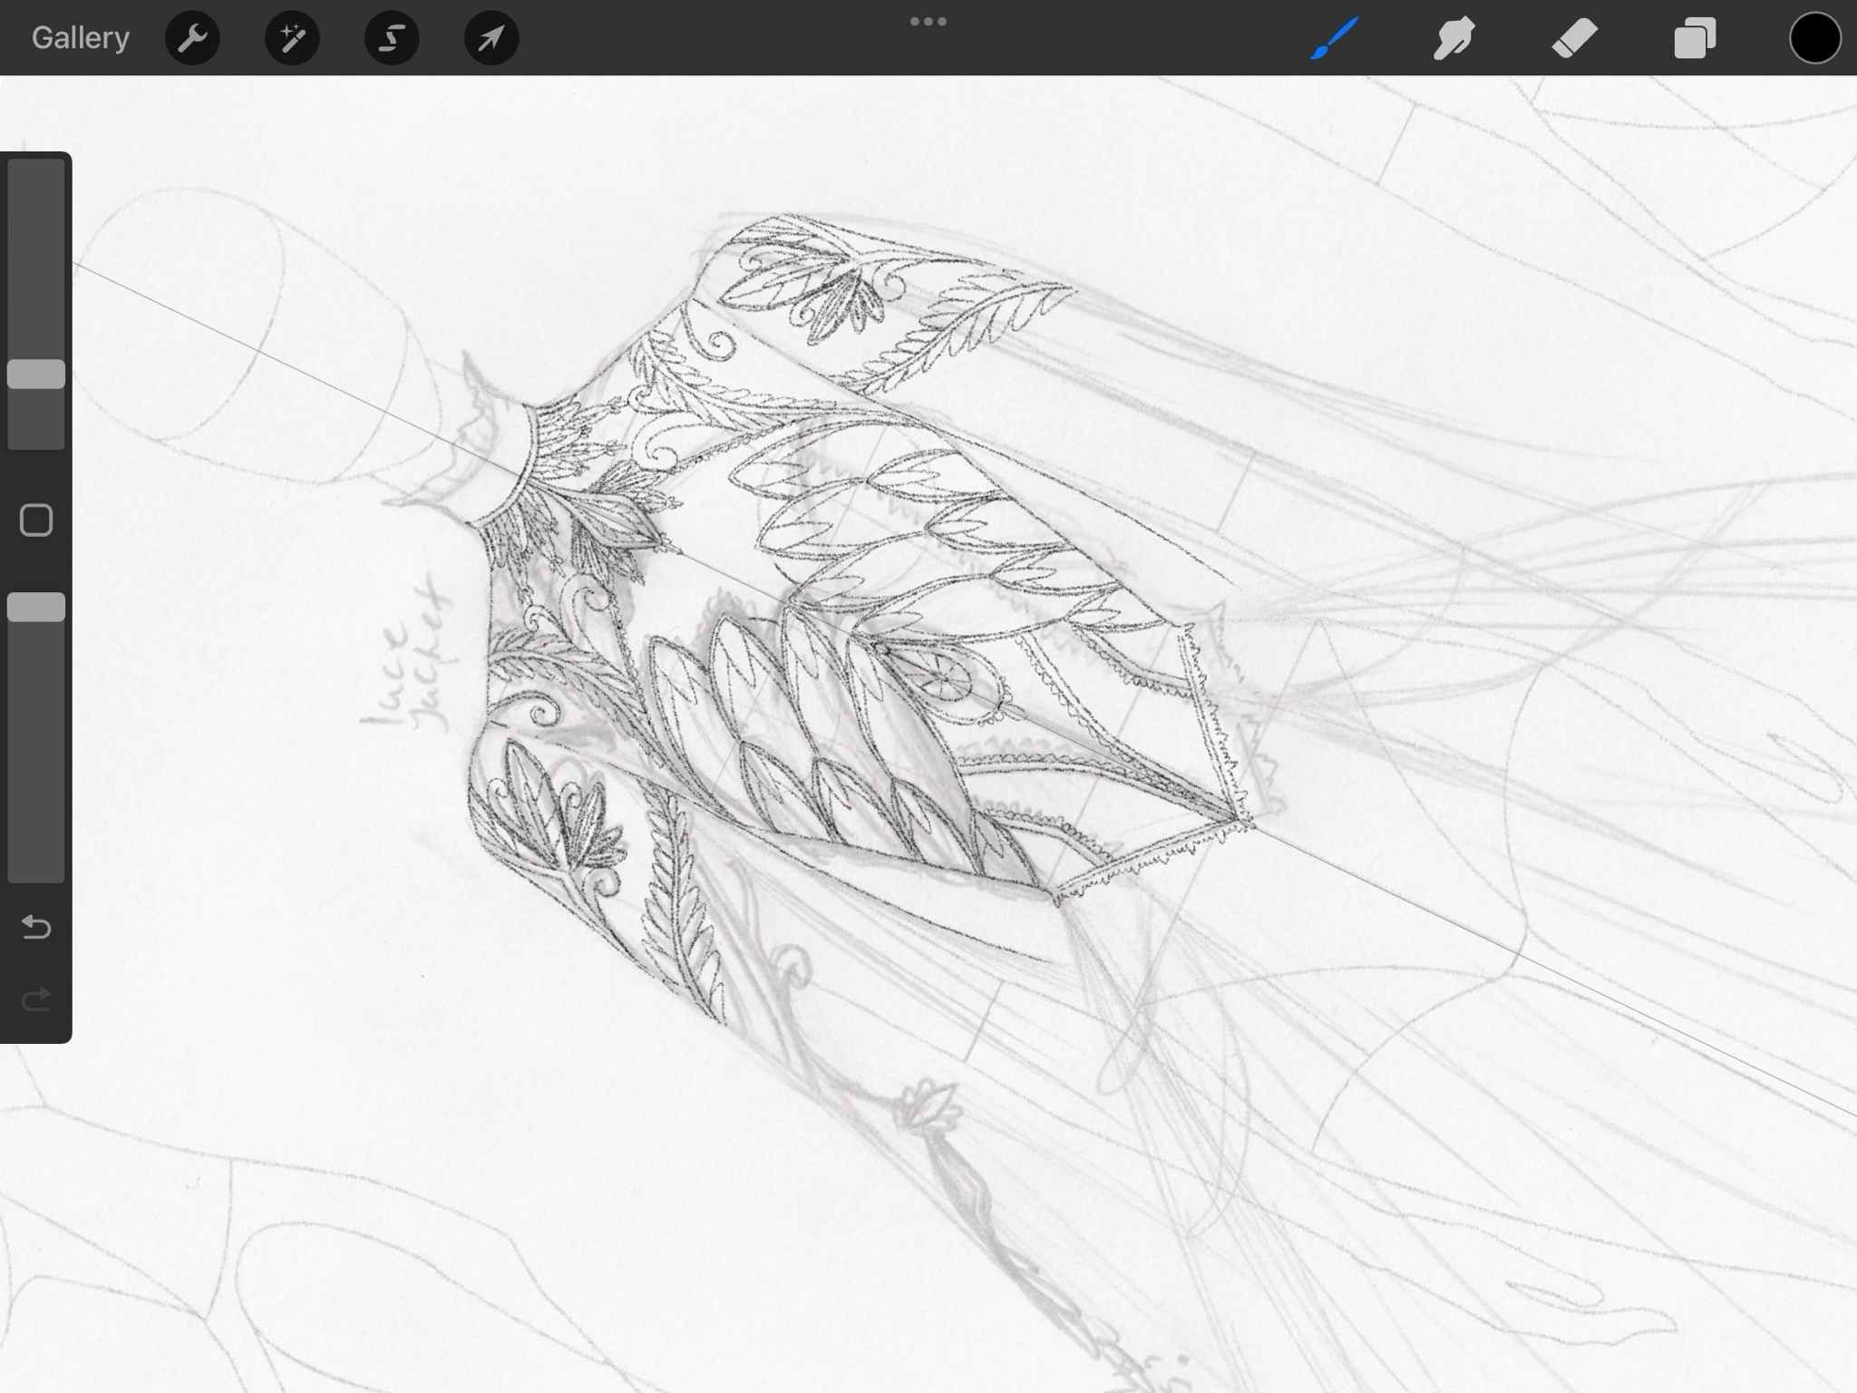The height and width of the screenshot is (1393, 1857).
Task: Activate the Selection tool
Action: click(x=391, y=38)
